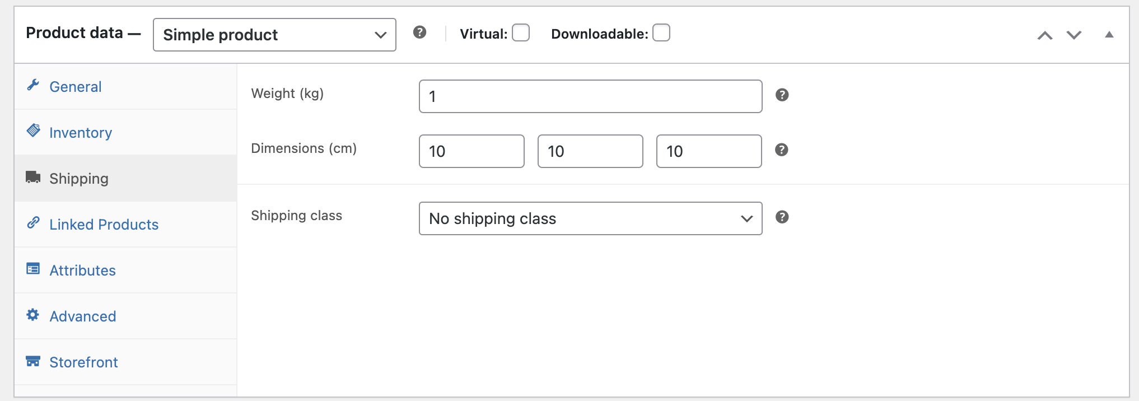Enable the Virtual checkbox
This screenshot has width=1139, height=401.
click(x=521, y=33)
